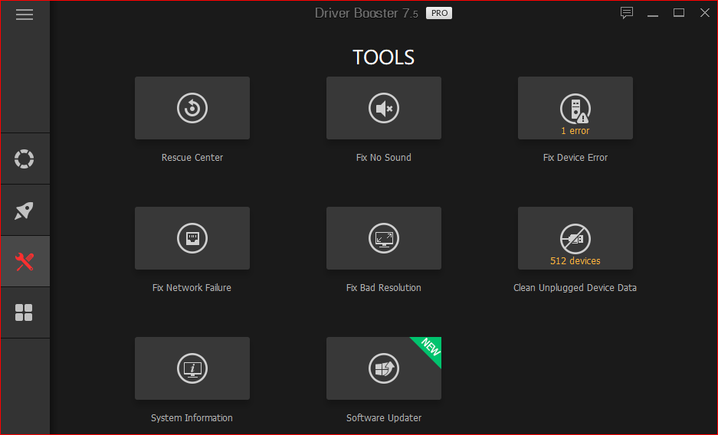Click the Fix No Sound label
The width and height of the screenshot is (718, 435).
tap(384, 157)
